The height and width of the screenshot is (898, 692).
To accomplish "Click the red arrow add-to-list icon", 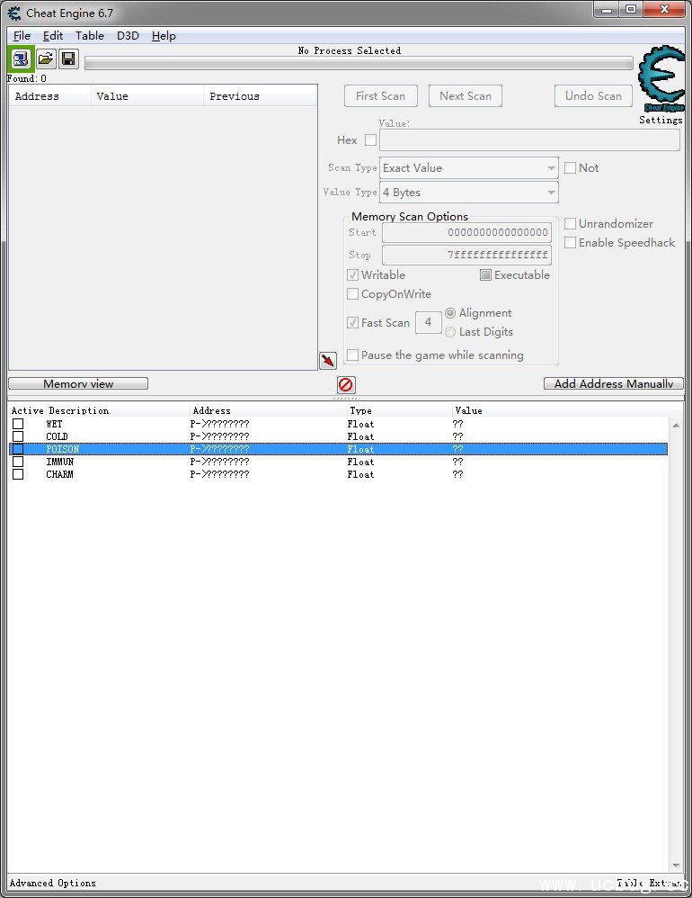I will [x=328, y=361].
